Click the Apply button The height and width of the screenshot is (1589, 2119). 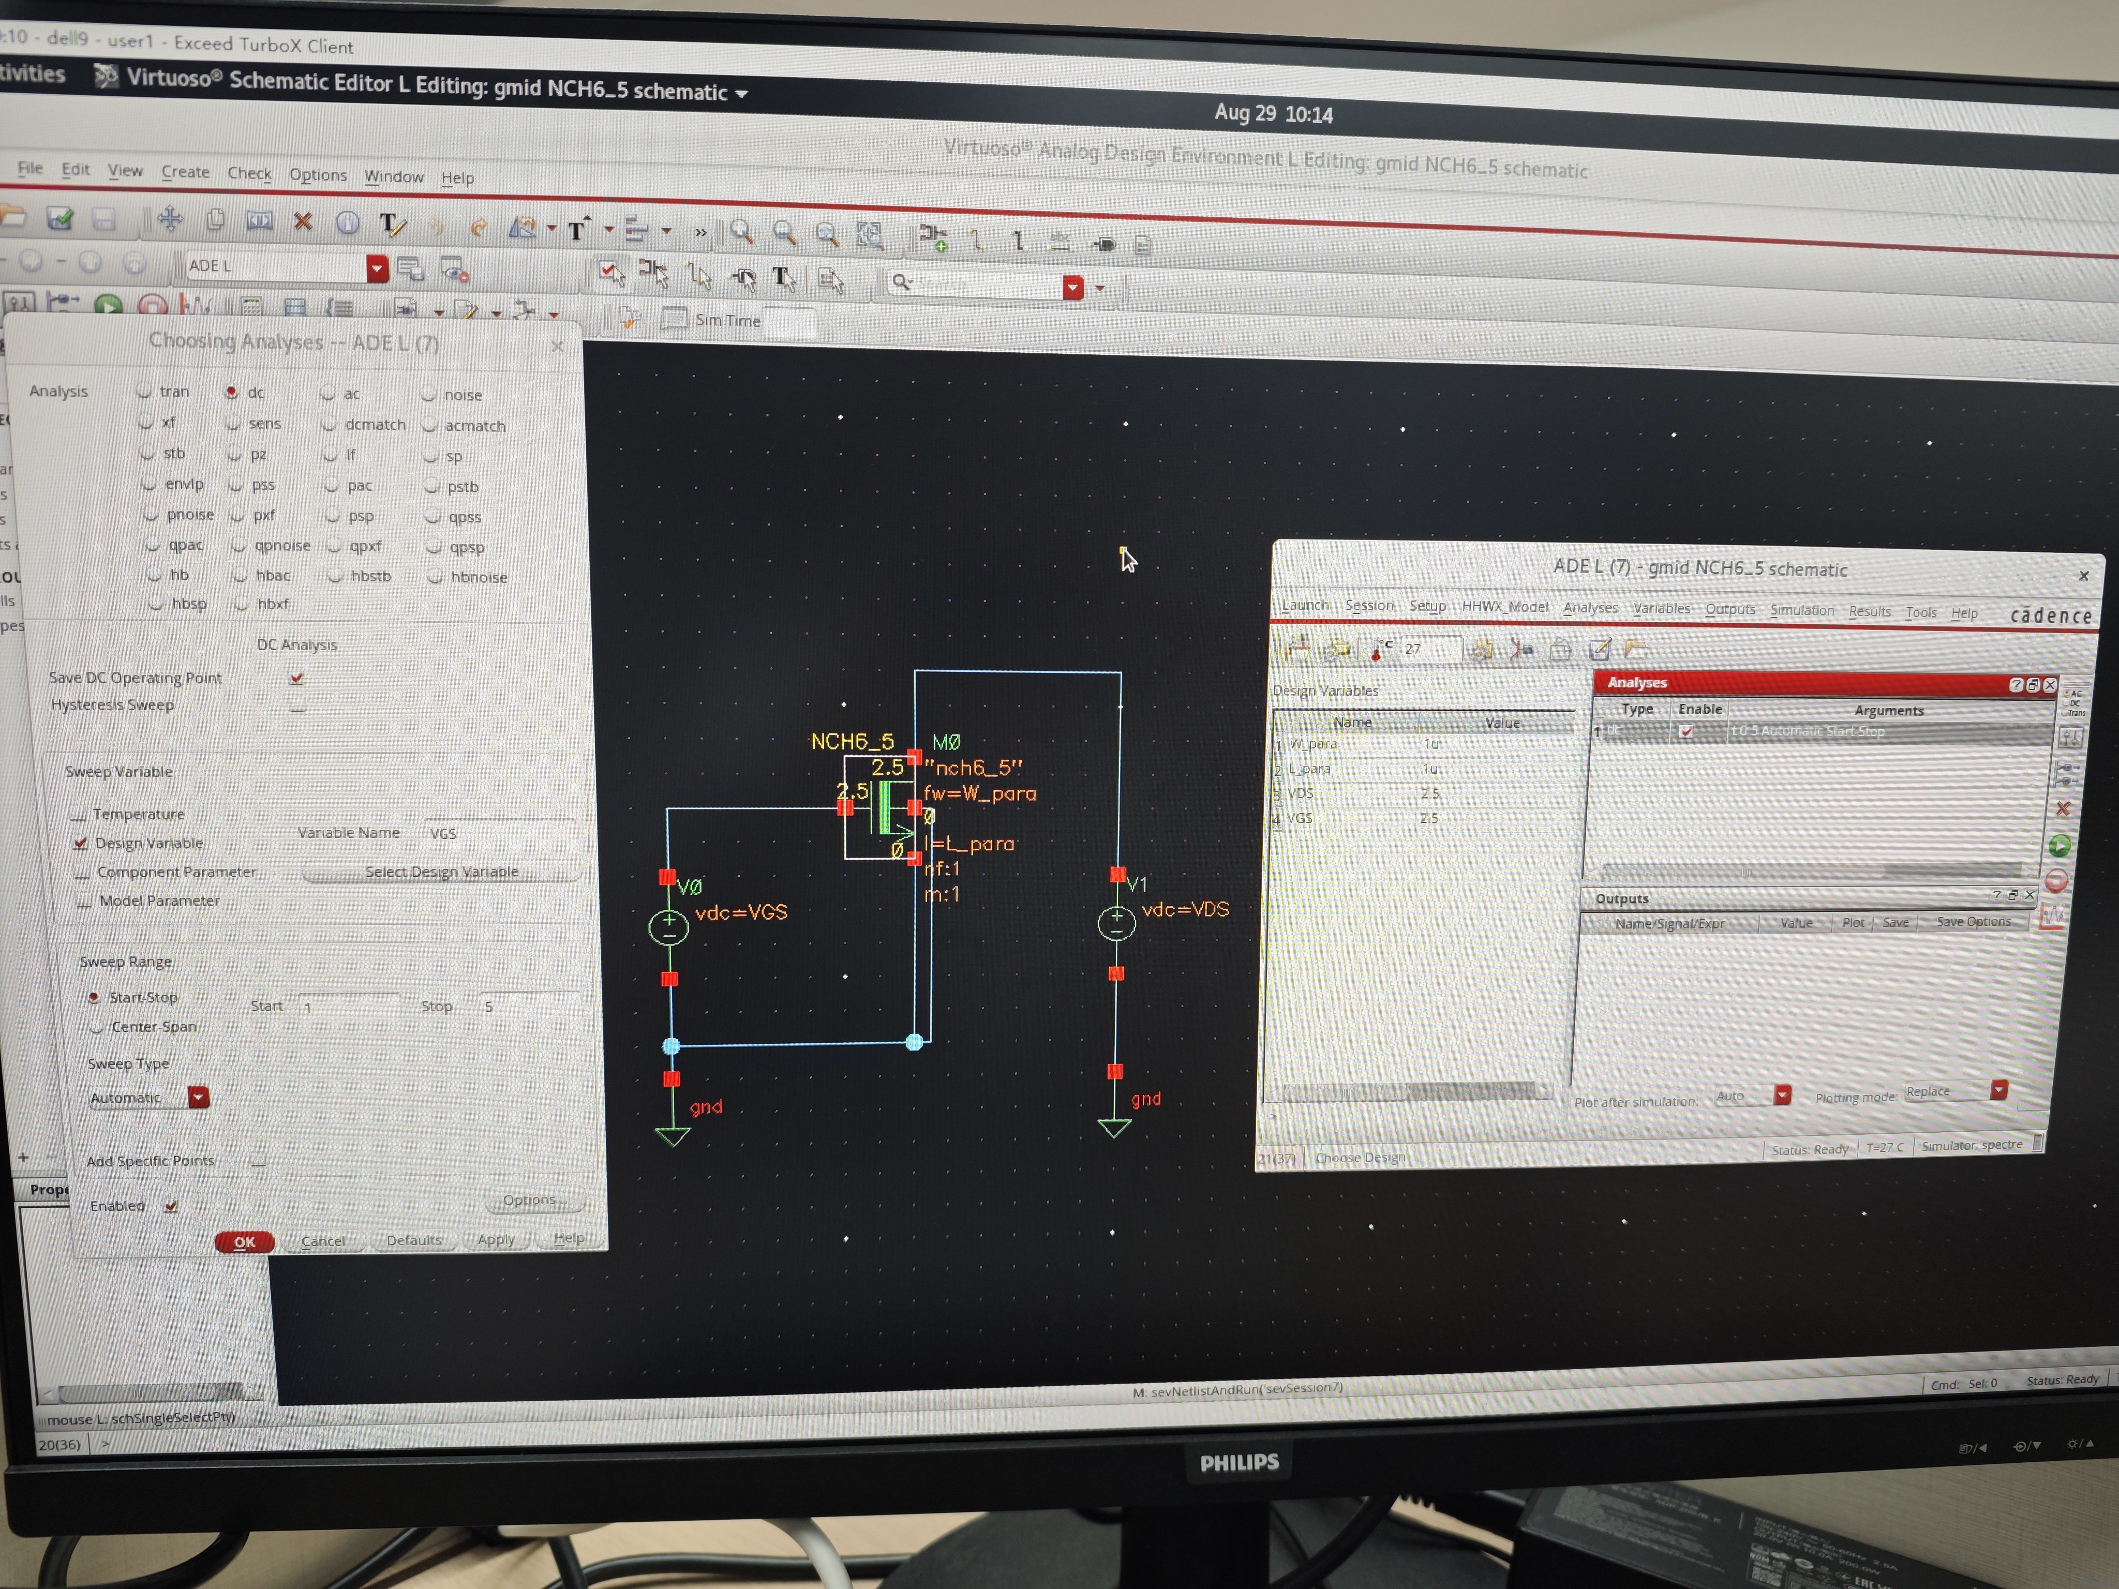click(496, 1239)
